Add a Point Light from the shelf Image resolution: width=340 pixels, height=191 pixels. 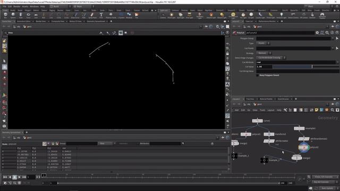tap(171, 15)
